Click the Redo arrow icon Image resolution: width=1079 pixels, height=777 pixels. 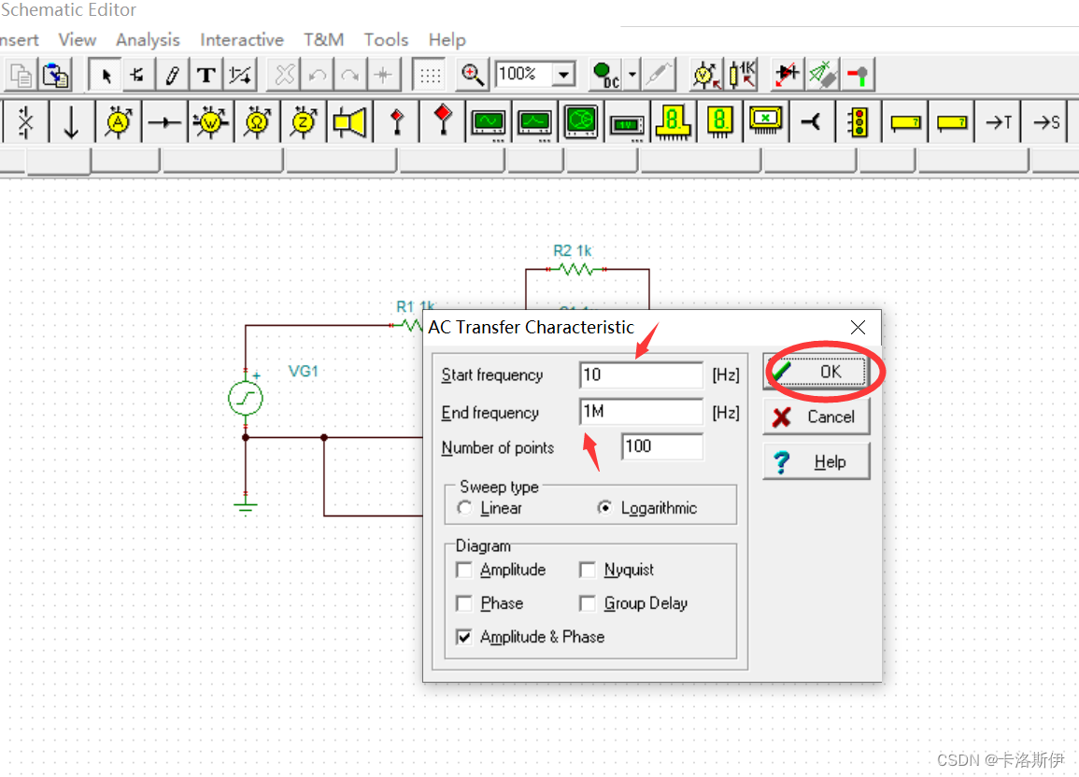tap(350, 75)
